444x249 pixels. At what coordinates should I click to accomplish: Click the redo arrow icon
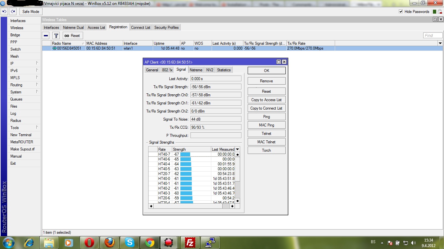[13, 11]
